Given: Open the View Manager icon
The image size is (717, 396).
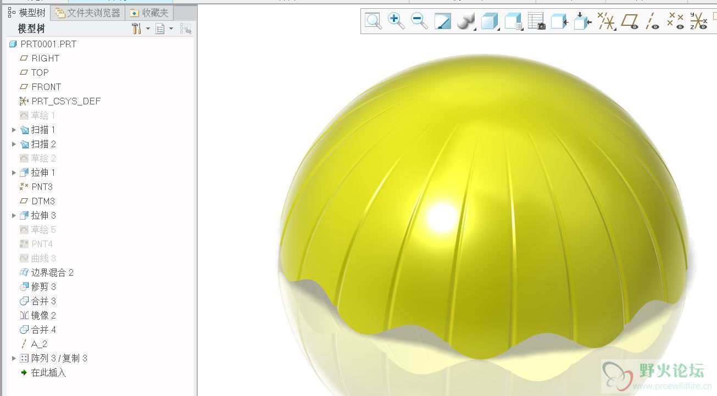Looking at the screenshot, I should point(513,21).
